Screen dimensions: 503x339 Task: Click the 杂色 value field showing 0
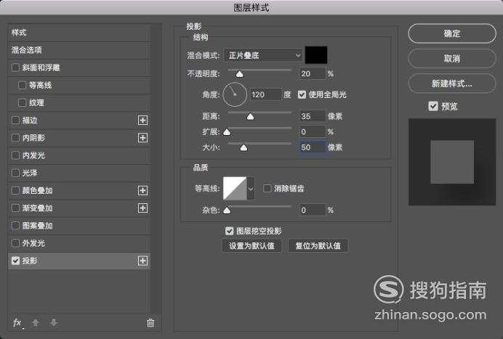(313, 211)
